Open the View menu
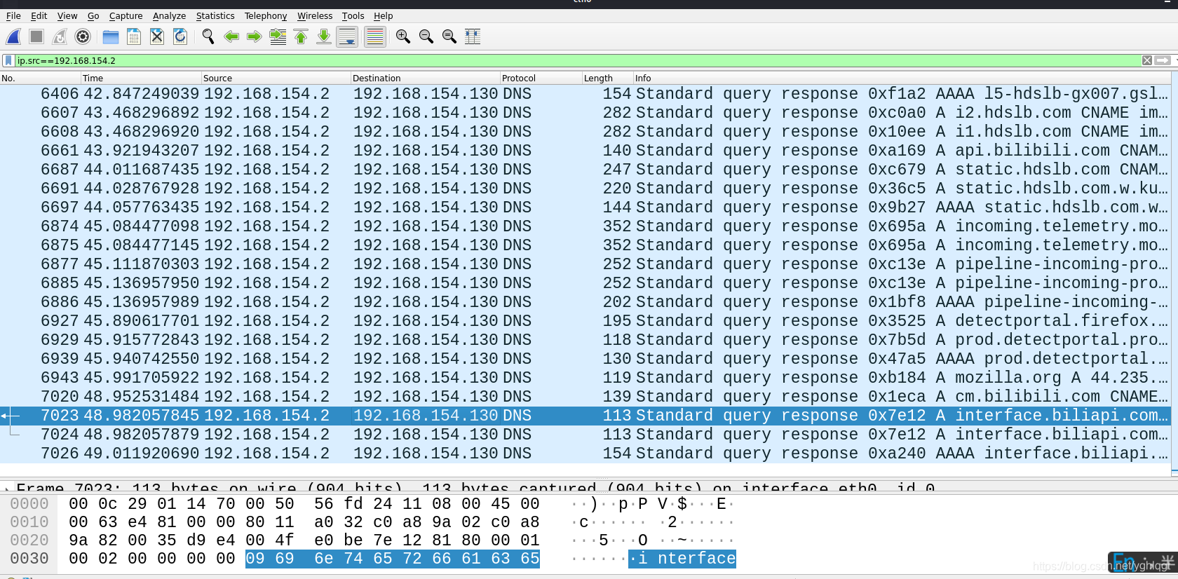The height and width of the screenshot is (579, 1178). [67, 15]
